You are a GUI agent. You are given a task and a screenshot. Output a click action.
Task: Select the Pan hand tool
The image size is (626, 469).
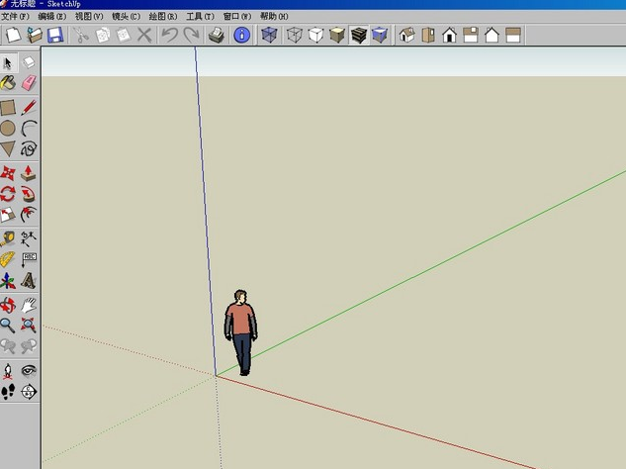coord(29,304)
